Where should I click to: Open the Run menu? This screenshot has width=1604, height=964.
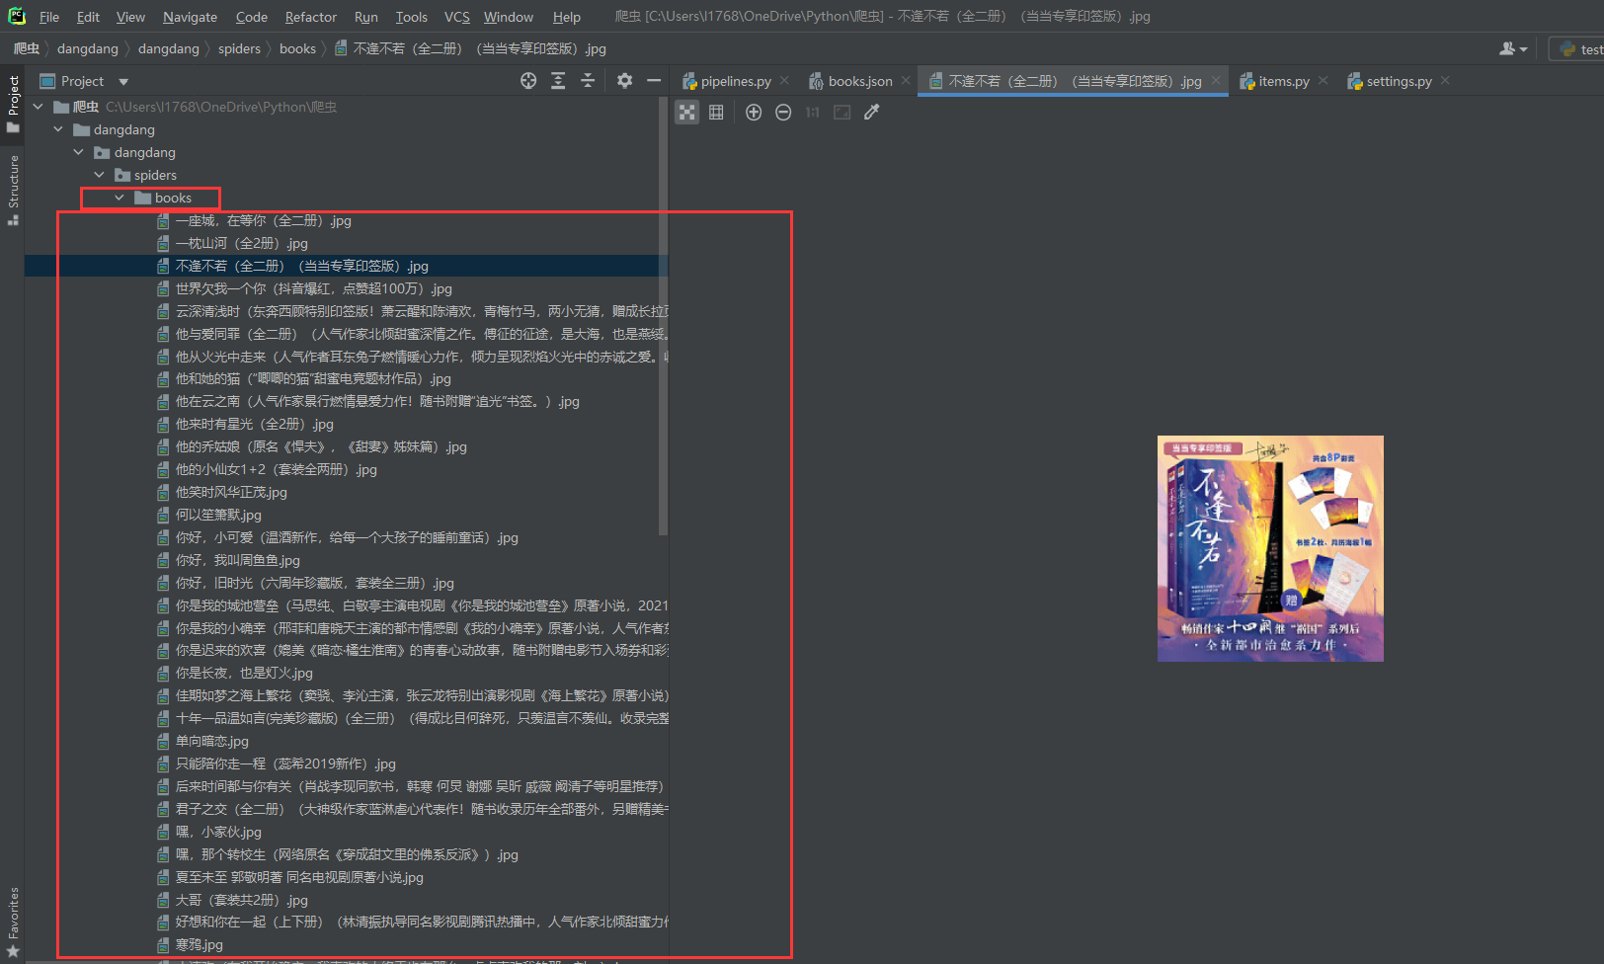(x=365, y=17)
